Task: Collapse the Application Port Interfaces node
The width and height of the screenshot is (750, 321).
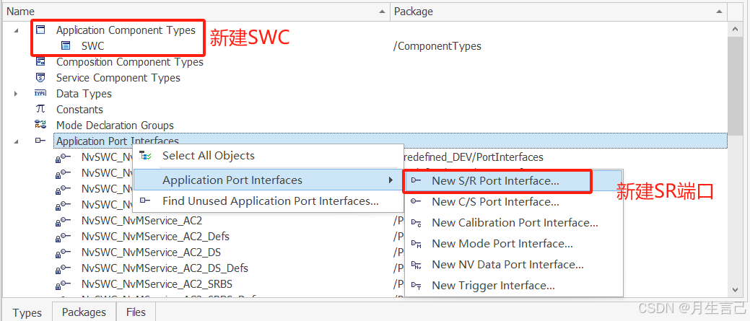Action: 17,141
